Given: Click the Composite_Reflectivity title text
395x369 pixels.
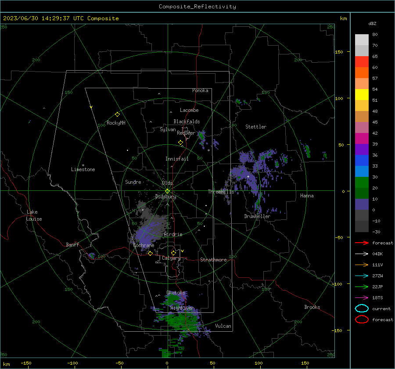Looking at the screenshot, I should [197, 7].
